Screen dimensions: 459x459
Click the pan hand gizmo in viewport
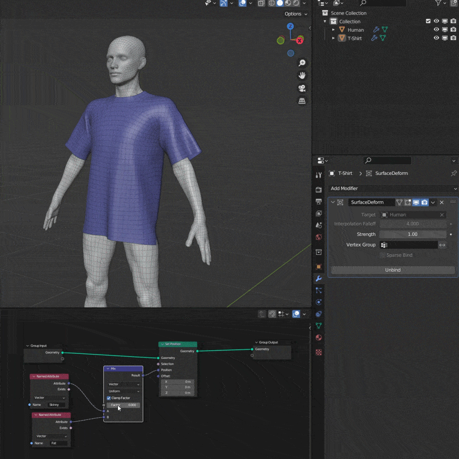[x=302, y=76]
